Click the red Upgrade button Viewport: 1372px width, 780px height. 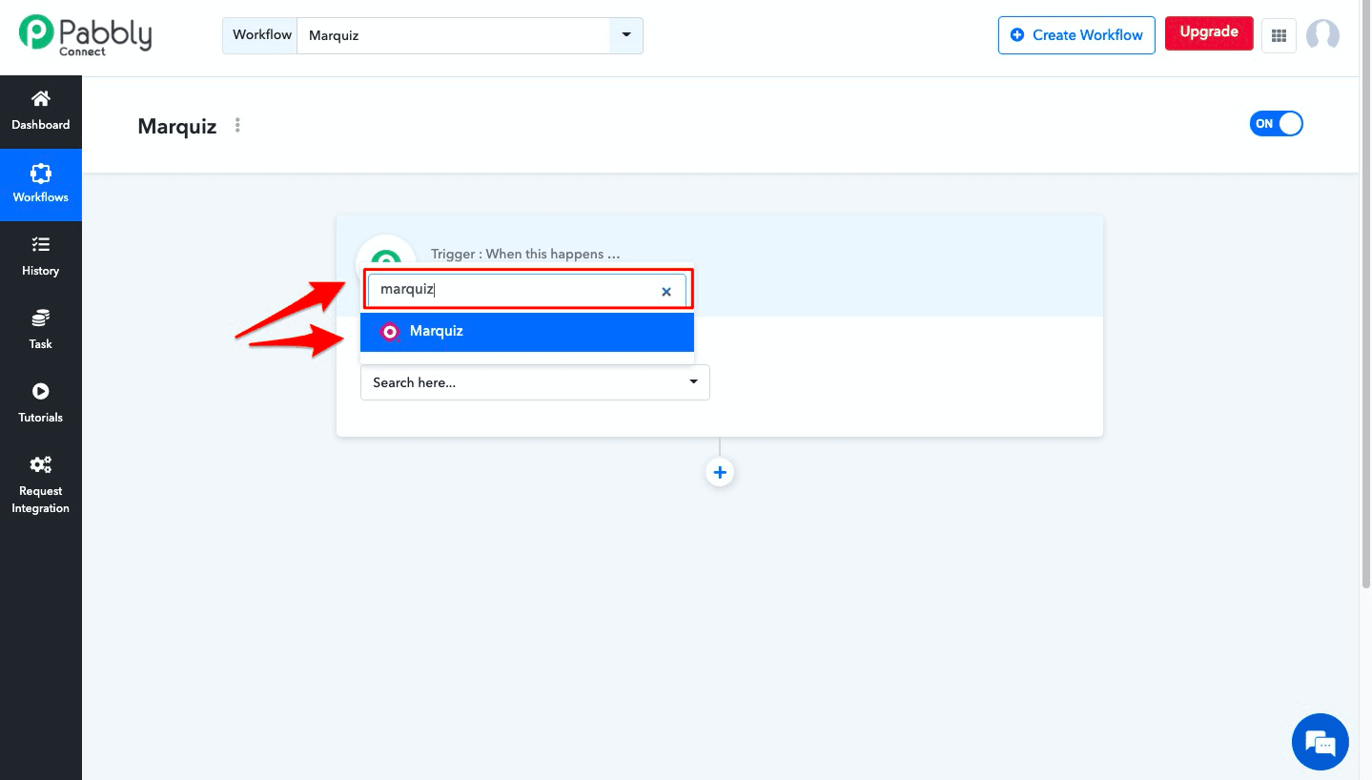pos(1209,32)
